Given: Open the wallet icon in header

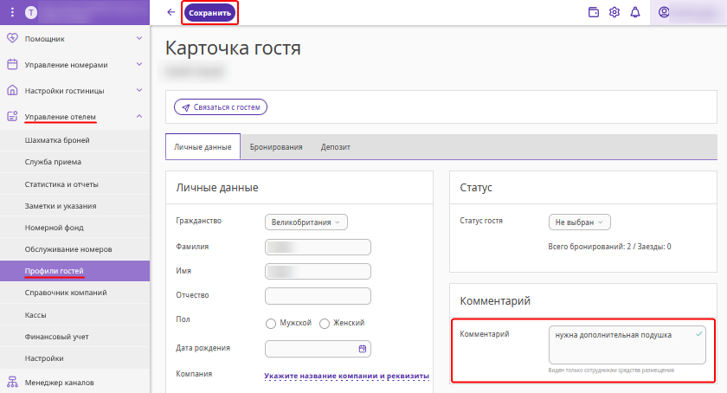Looking at the screenshot, I should (594, 12).
